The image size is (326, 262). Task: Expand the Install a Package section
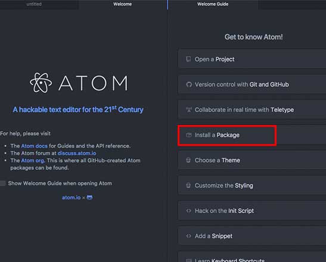pos(252,135)
